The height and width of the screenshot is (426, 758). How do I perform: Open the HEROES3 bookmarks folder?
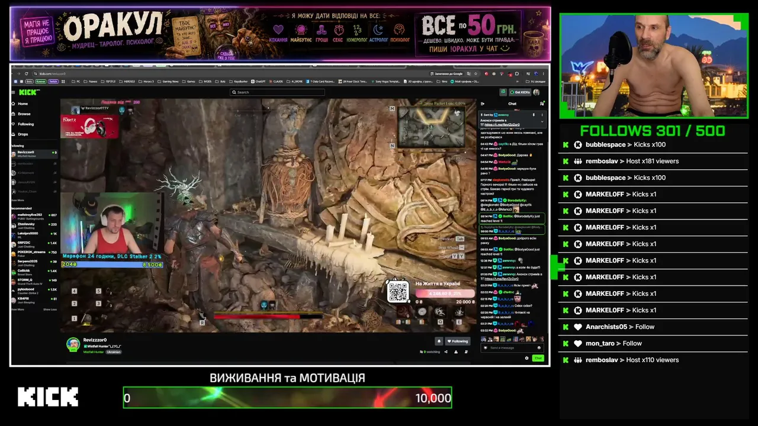click(x=127, y=82)
